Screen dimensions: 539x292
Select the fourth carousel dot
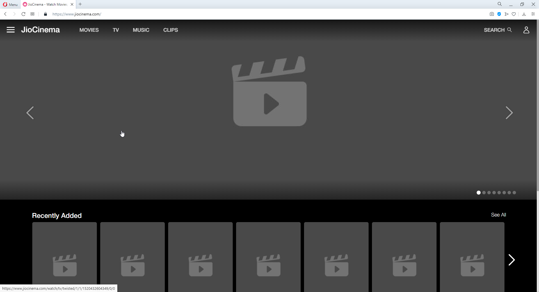494,193
